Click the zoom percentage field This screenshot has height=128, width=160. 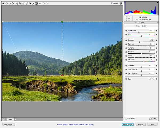point(10,119)
